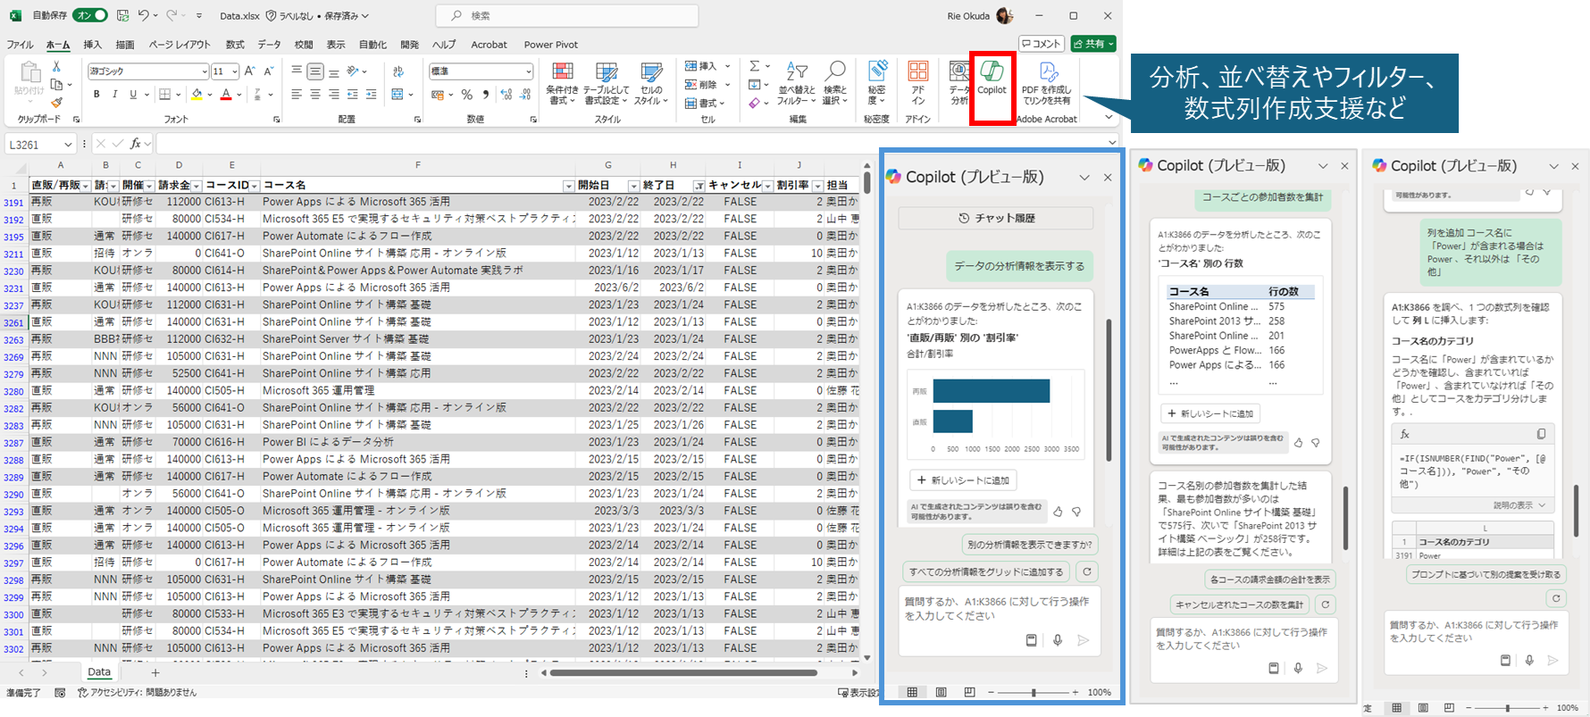The height and width of the screenshot is (717, 1590).
Task: Toggle Underline formatting
Action: click(x=133, y=94)
